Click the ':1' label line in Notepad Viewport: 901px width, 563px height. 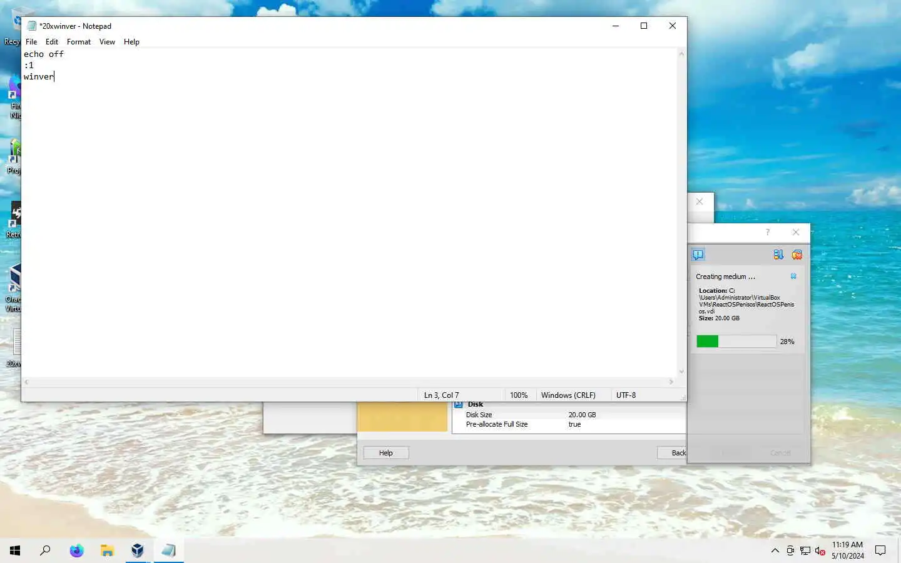(29, 65)
